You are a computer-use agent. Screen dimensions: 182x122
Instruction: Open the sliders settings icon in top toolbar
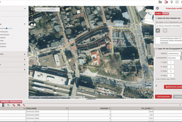click(177, 2)
